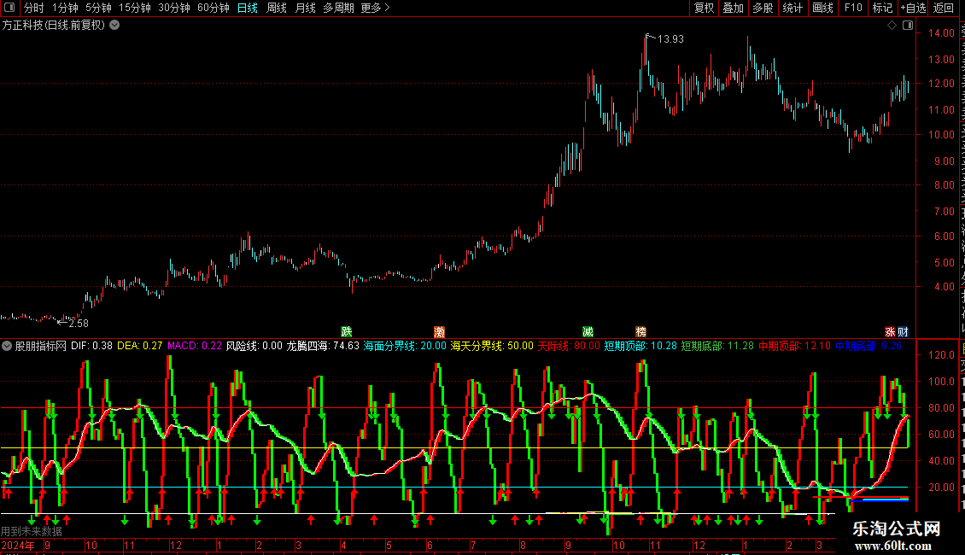Switch to 月线 monthly chart
The height and width of the screenshot is (555, 965).
(x=305, y=8)
